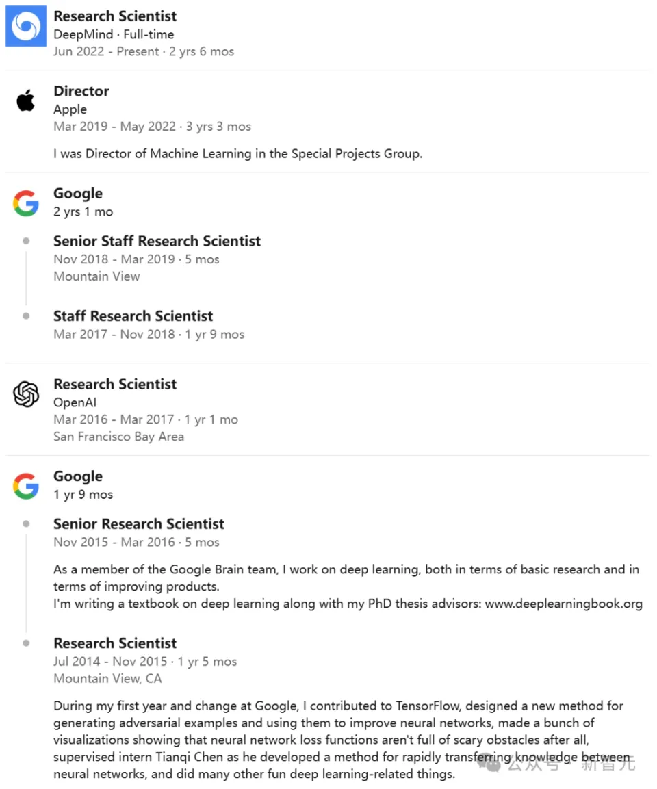Click the bullet beside Senior Staff Research Scientist
657x789 pixels.
click(x=26, y=241)
